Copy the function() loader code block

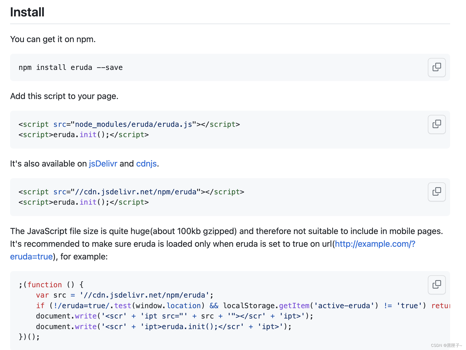(437, 285)
